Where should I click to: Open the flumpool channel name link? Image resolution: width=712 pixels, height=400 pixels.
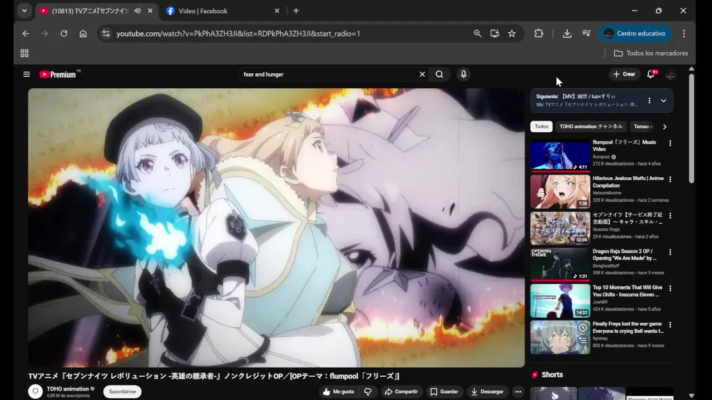point(601,157)
